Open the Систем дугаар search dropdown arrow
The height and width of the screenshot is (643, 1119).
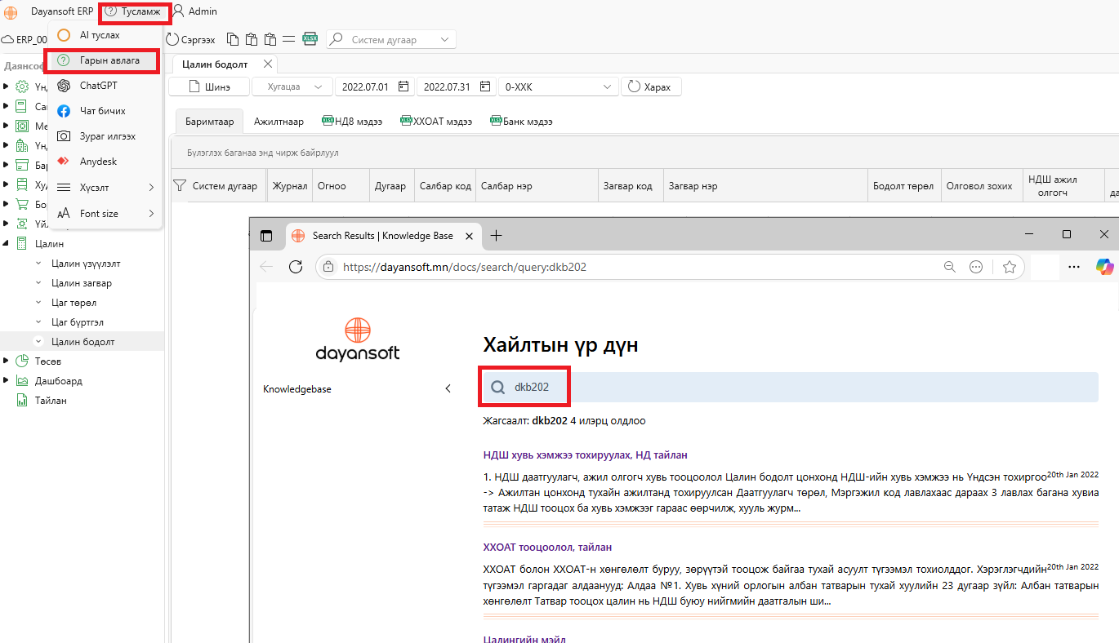pyautogui.click(x=444, y=39)
